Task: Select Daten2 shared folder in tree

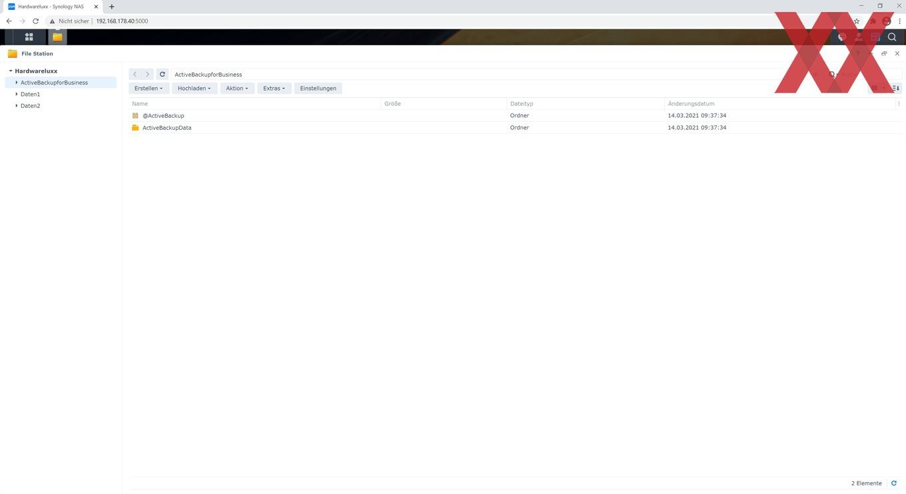Action: (x=30, y=106)
